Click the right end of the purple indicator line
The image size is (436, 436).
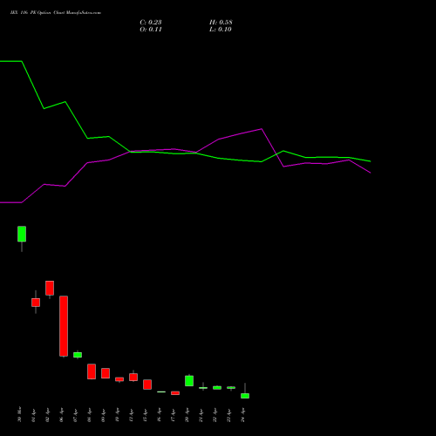click(x=371, y=173)
